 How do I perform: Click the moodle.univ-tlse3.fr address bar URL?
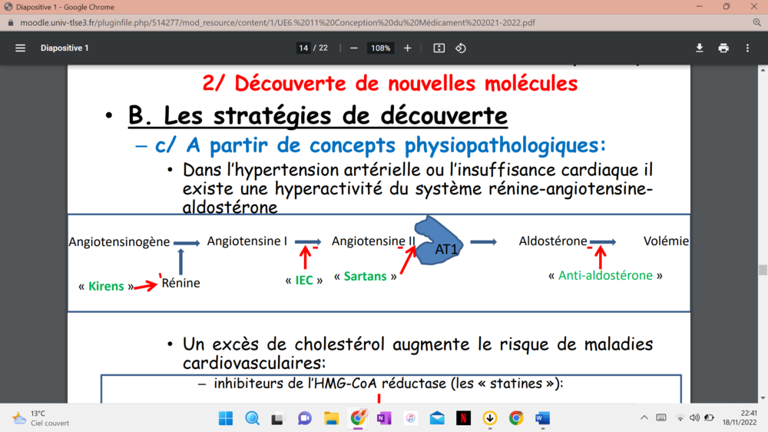tap(276, 23)
